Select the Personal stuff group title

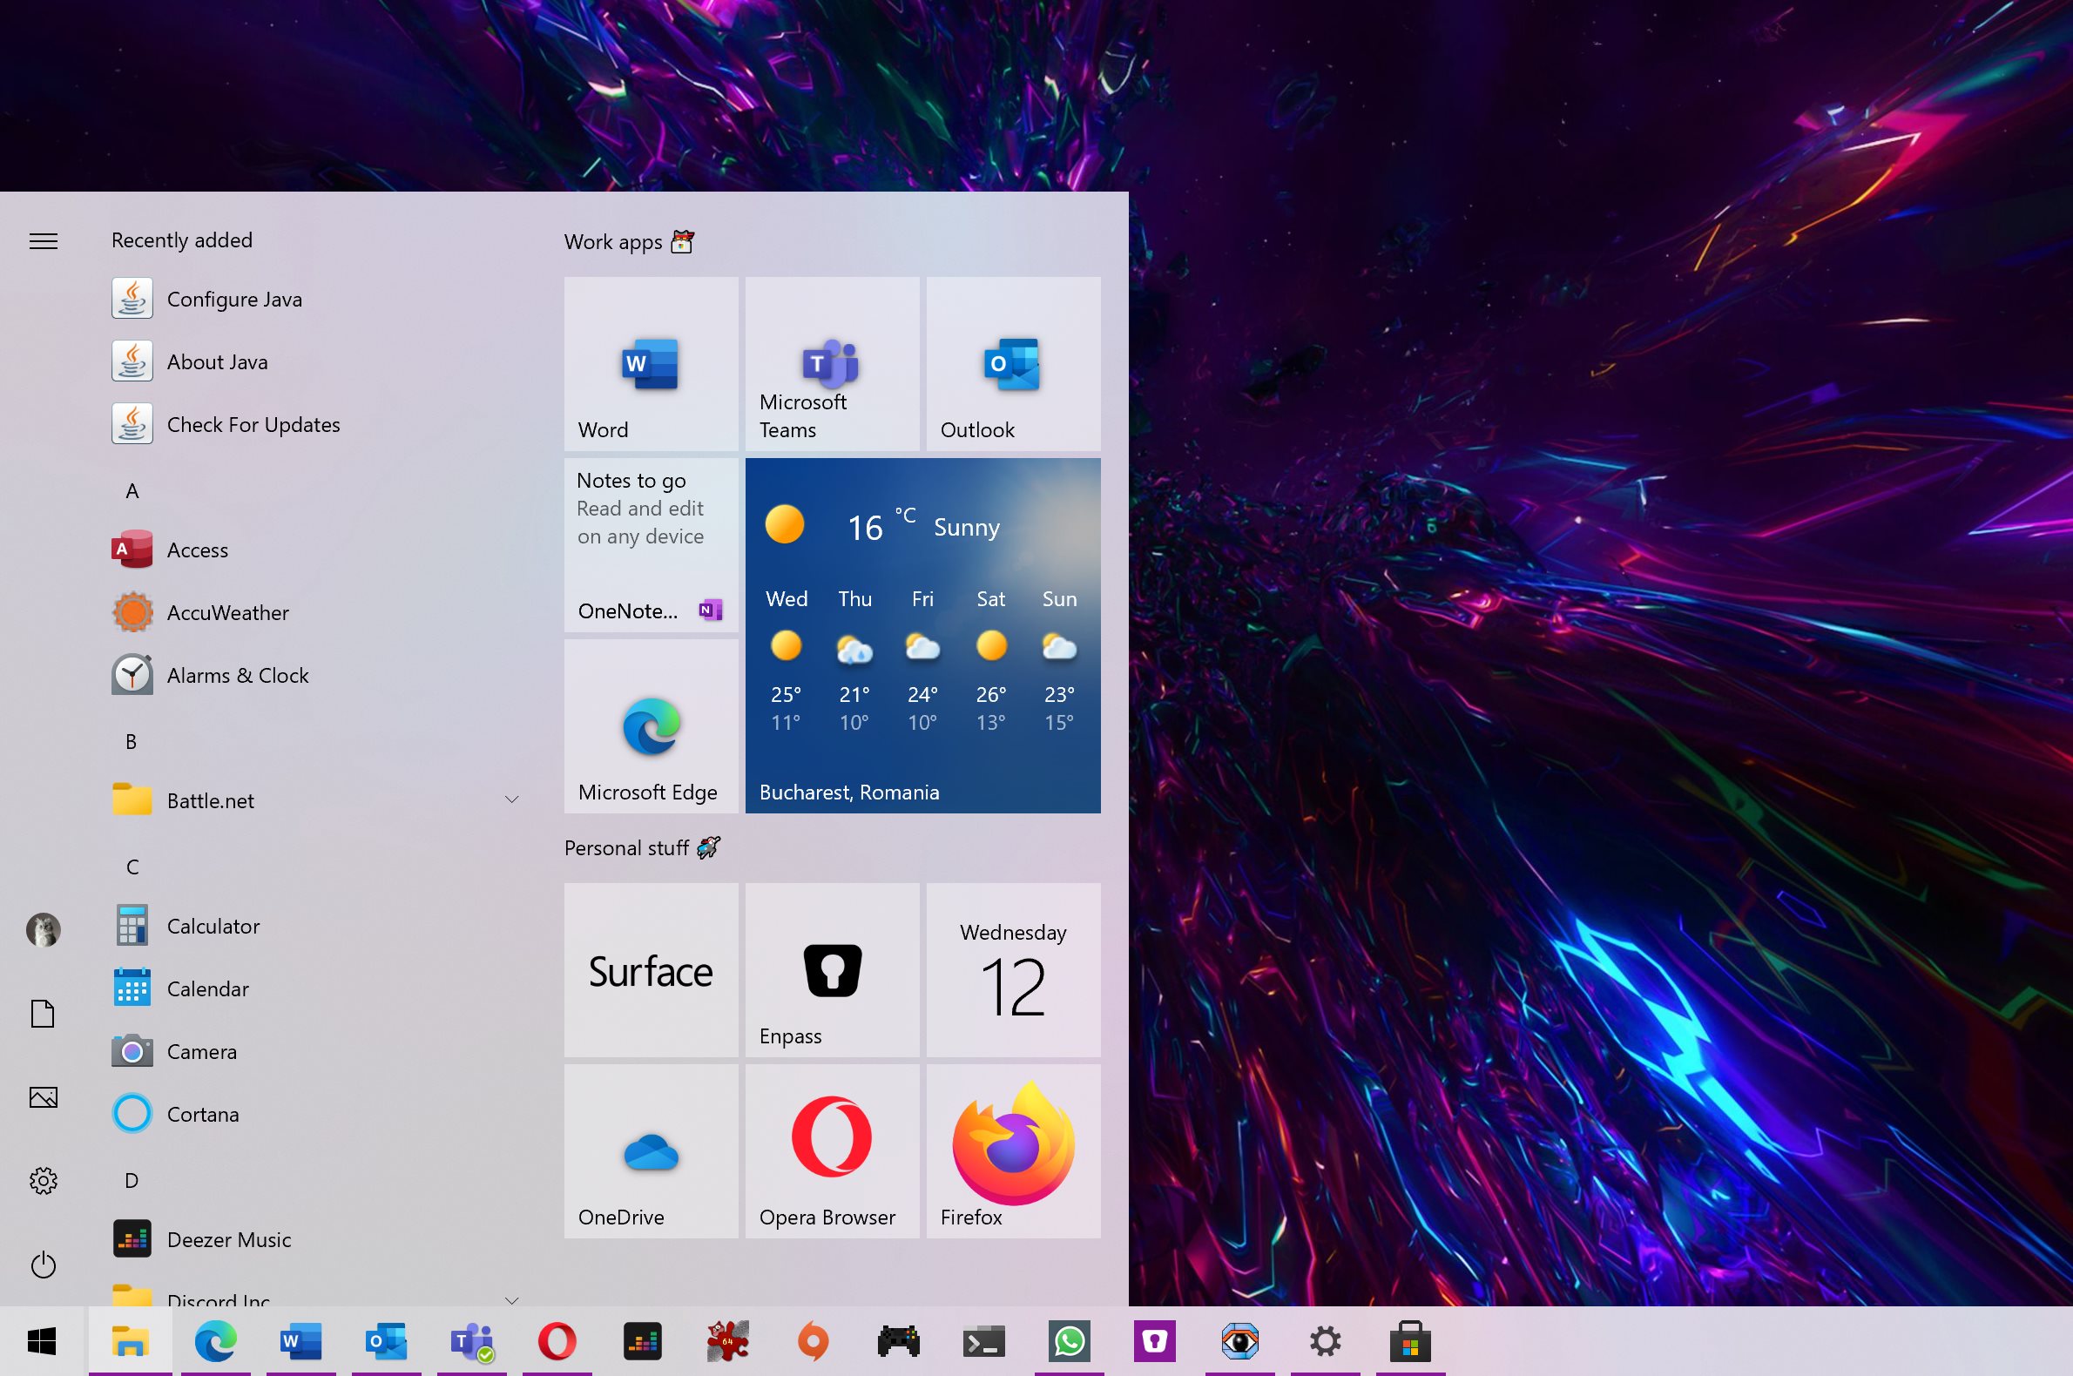pyautogui.click(x=643, y=847)
